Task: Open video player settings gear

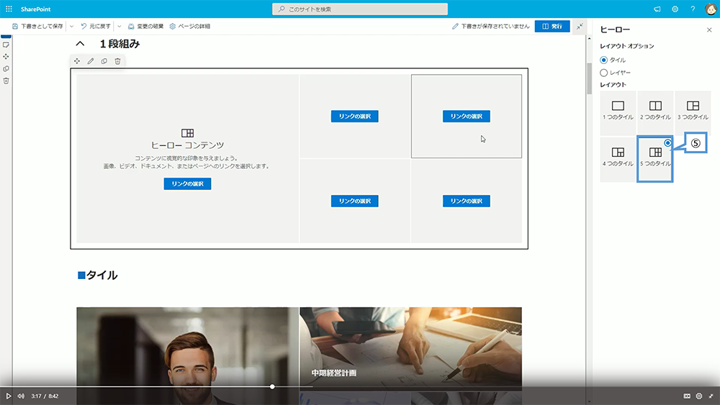Action: coord(699,396)
